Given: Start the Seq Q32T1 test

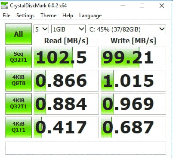Looking at the screenshot, I should click(x=19, y=57).
